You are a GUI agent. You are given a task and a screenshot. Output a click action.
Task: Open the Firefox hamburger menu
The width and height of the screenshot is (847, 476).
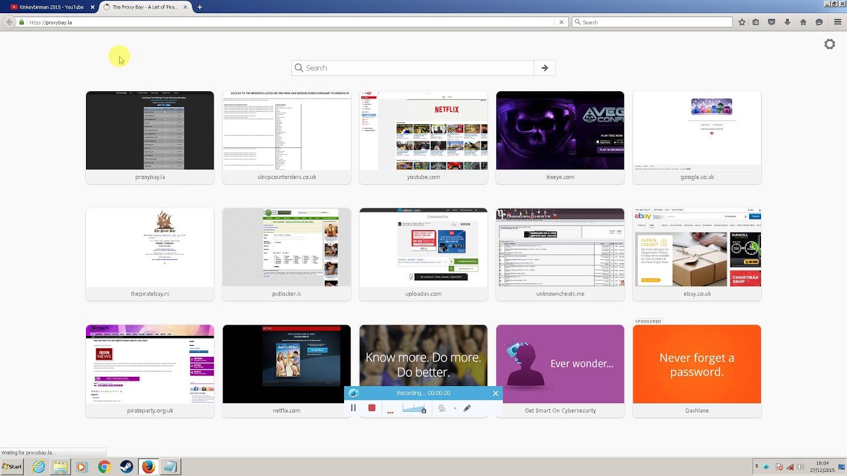coord(838,22)
